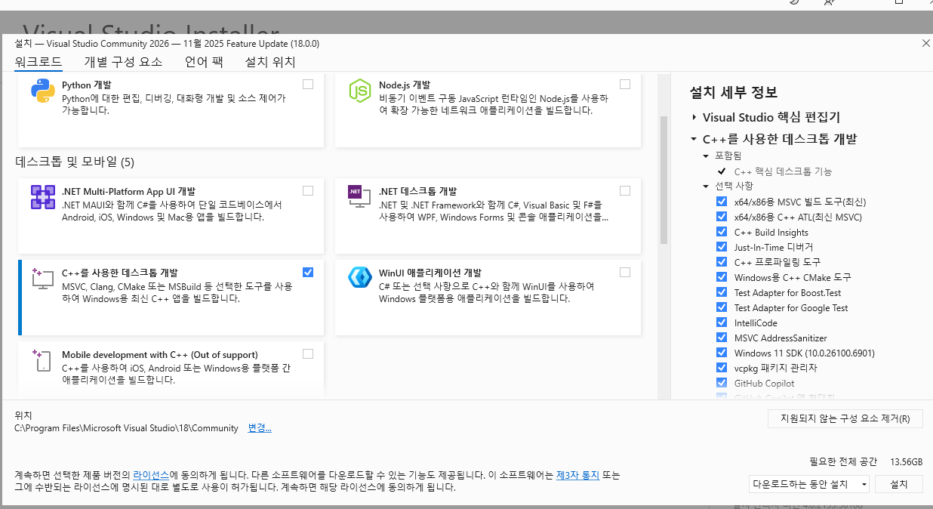Click the C++ 핵심 데스크톱 기능 item
Viewport: 933px width, 509px height.
tap(783, 171)
